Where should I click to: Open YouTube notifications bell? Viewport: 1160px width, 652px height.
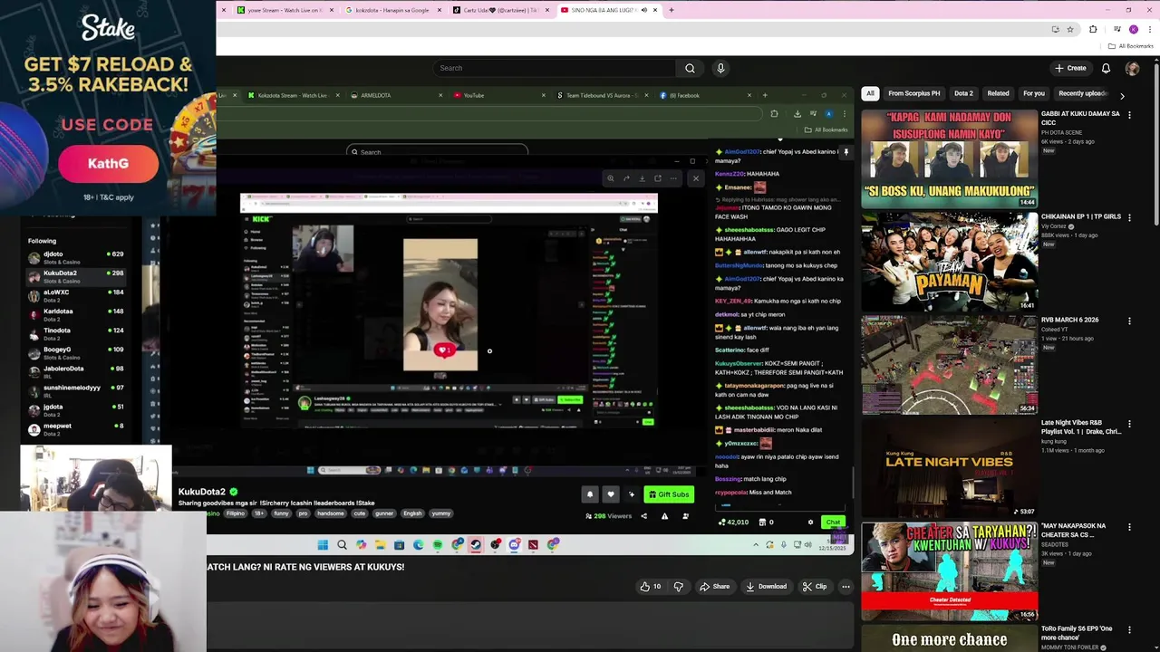[x=1106, y=68]
